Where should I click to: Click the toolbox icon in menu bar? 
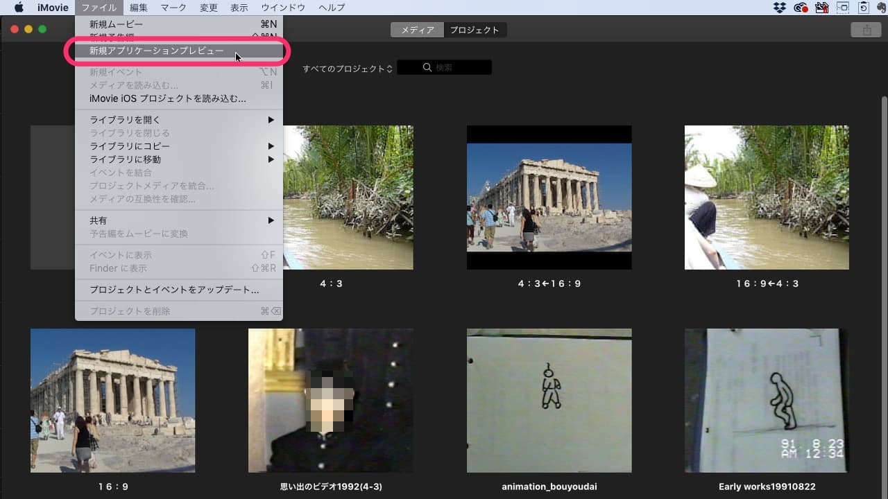(821, 8)
